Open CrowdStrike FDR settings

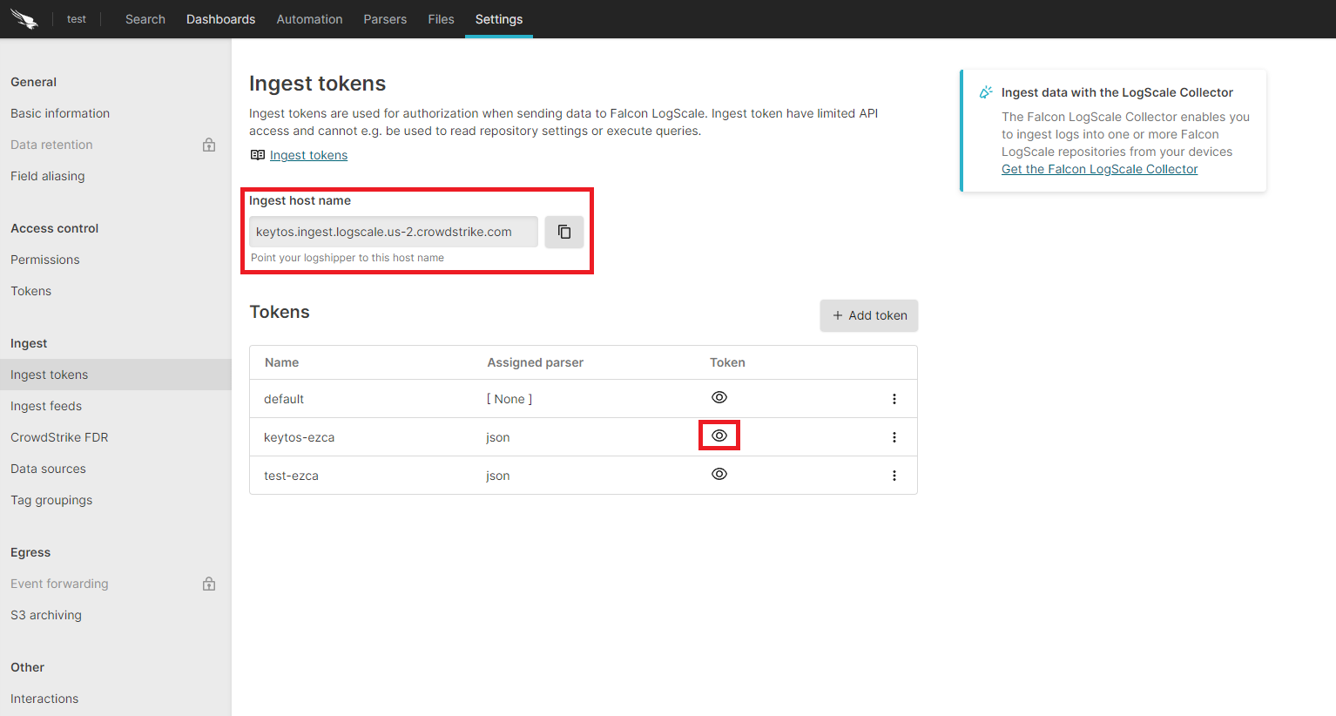coord(59,437)
